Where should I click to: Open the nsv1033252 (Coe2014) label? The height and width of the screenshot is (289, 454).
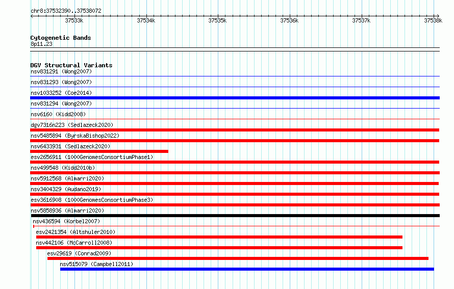click(61, 93)
